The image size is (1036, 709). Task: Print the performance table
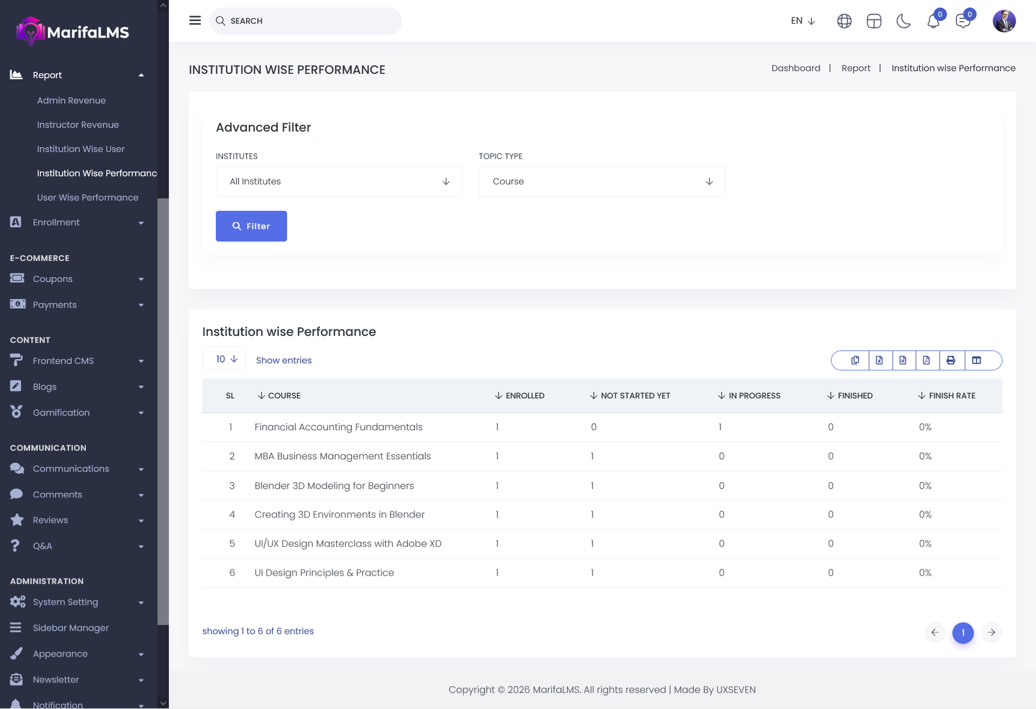(951, 360)
